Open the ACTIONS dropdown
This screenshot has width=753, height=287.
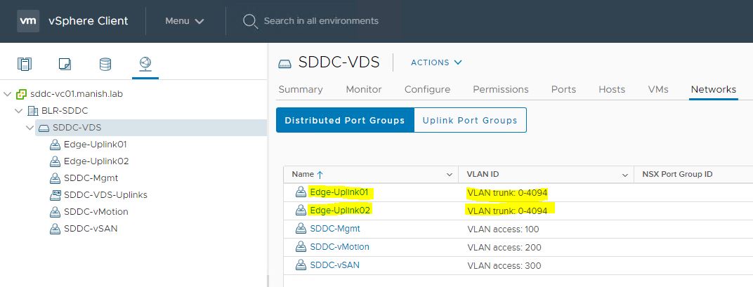coord(436,62)
